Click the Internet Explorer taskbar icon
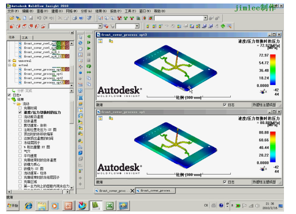This screenshot has height=214, width=296. (29, 205)
